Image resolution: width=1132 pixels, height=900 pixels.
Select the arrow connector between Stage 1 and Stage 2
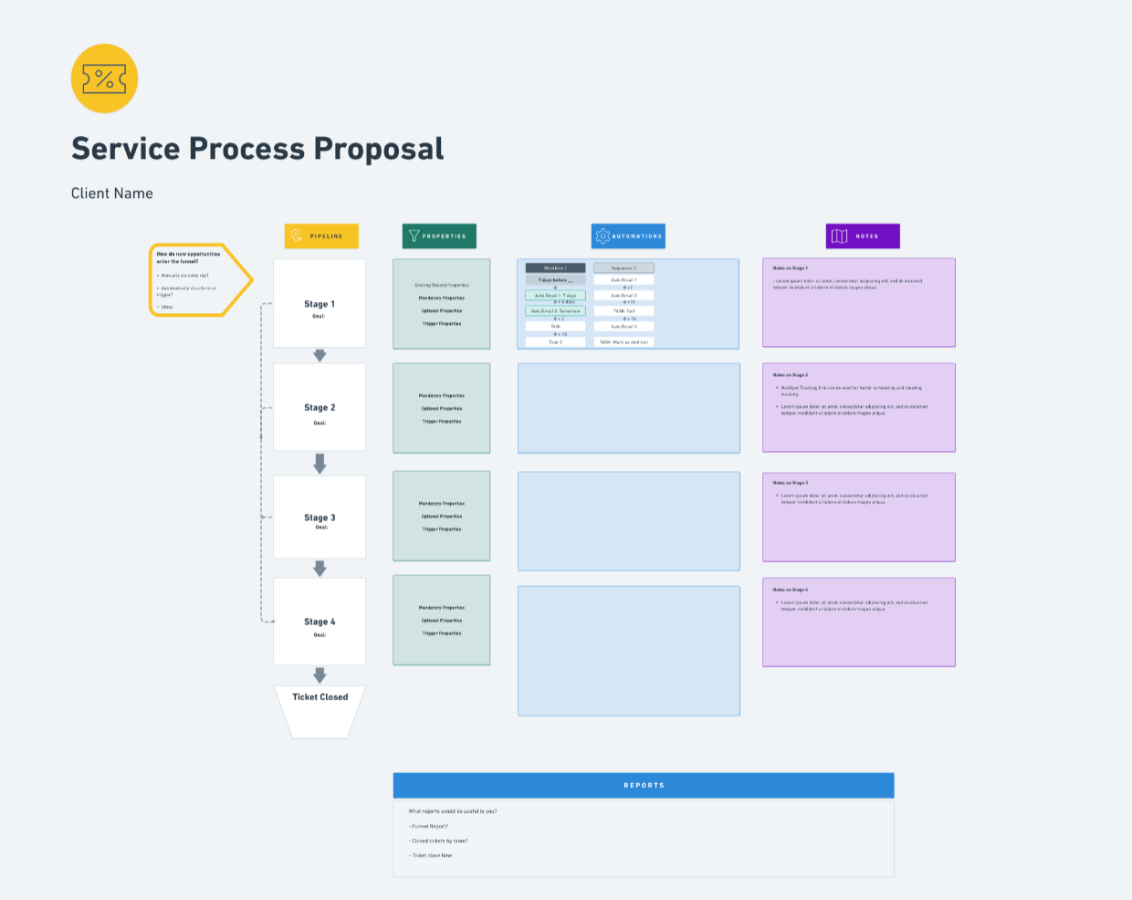tap(320, 355)
